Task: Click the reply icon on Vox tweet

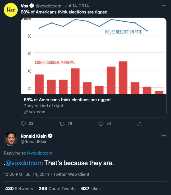Action: pos(23,124)
